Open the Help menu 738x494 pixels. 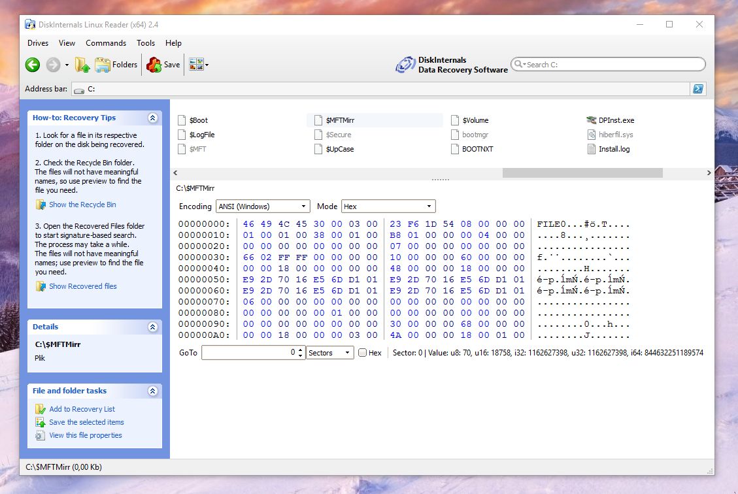(173, 43)
